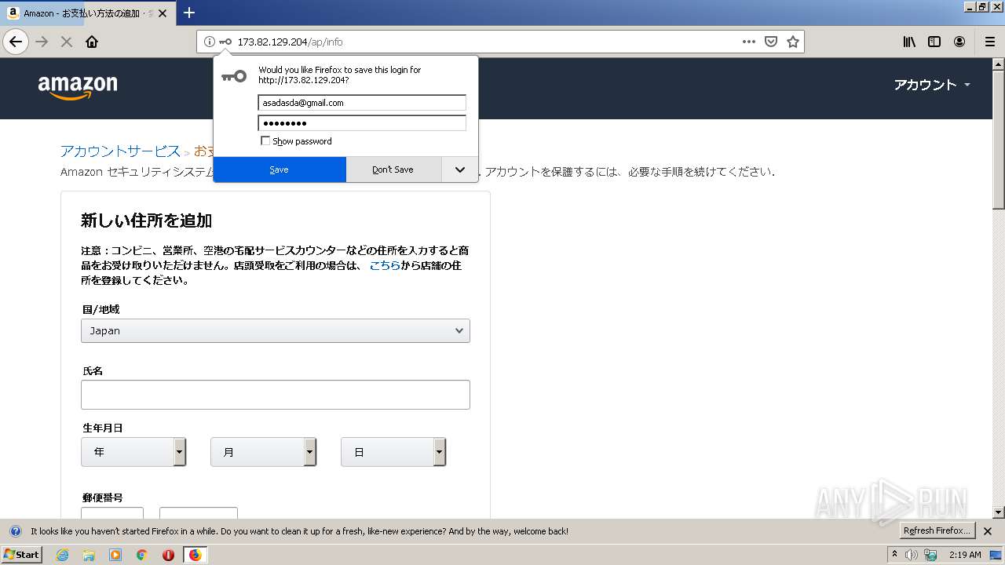This screenshot has height=565, width=1005.
Task: Expand the アカウント menu in header
Action: [x=932, y=85]
